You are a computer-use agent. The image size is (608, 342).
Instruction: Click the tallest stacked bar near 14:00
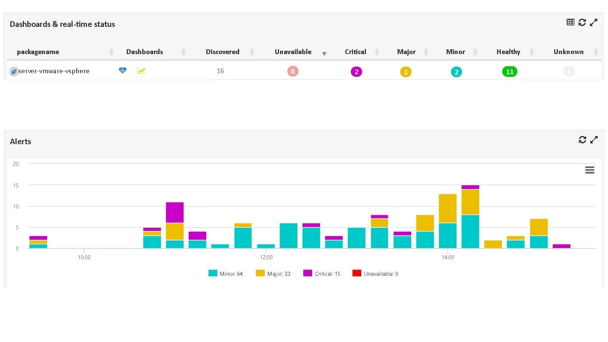coord(470,217)
